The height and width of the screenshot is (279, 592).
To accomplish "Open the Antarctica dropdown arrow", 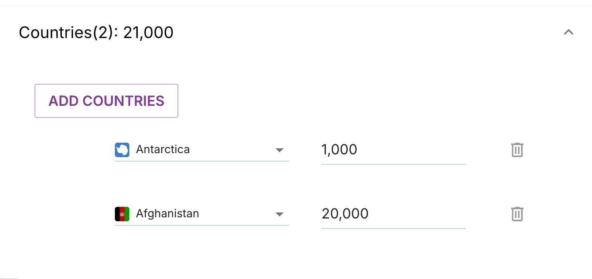I will [280, 150].
